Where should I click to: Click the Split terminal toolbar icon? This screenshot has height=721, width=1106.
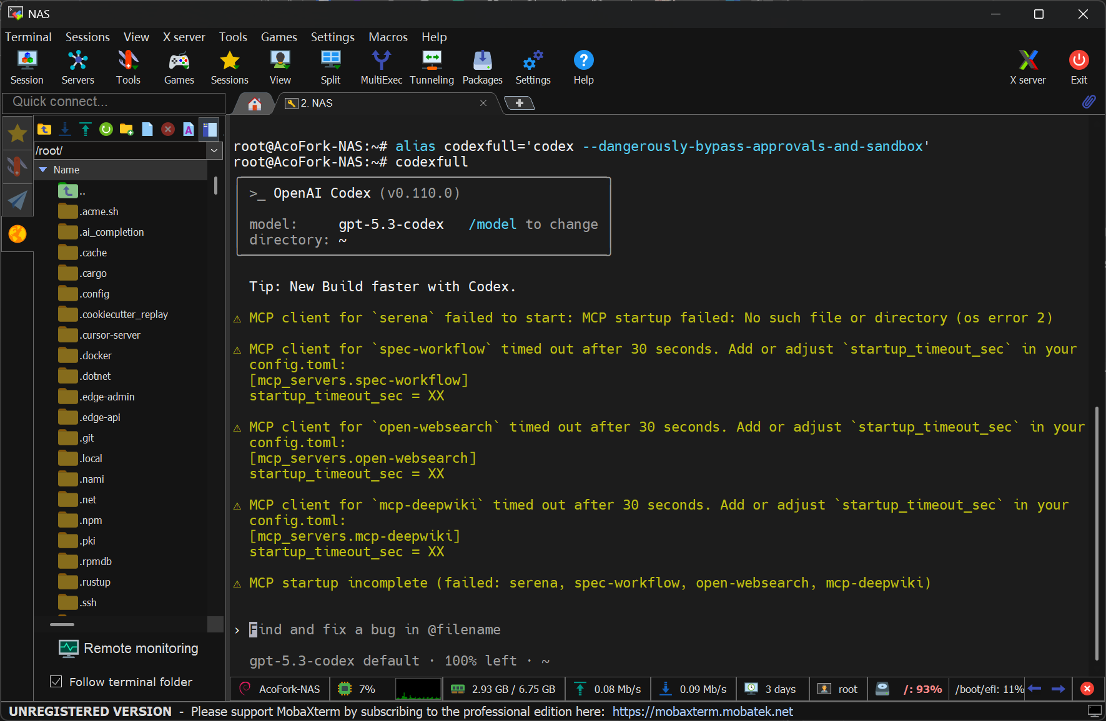[330, 67]
